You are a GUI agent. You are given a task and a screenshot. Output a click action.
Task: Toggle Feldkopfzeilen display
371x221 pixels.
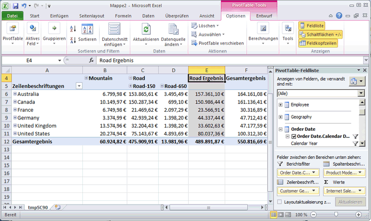(317, 43)
